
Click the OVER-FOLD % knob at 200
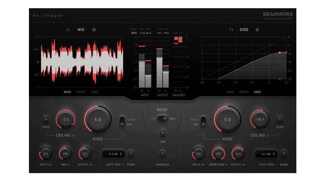pos(218,154)
